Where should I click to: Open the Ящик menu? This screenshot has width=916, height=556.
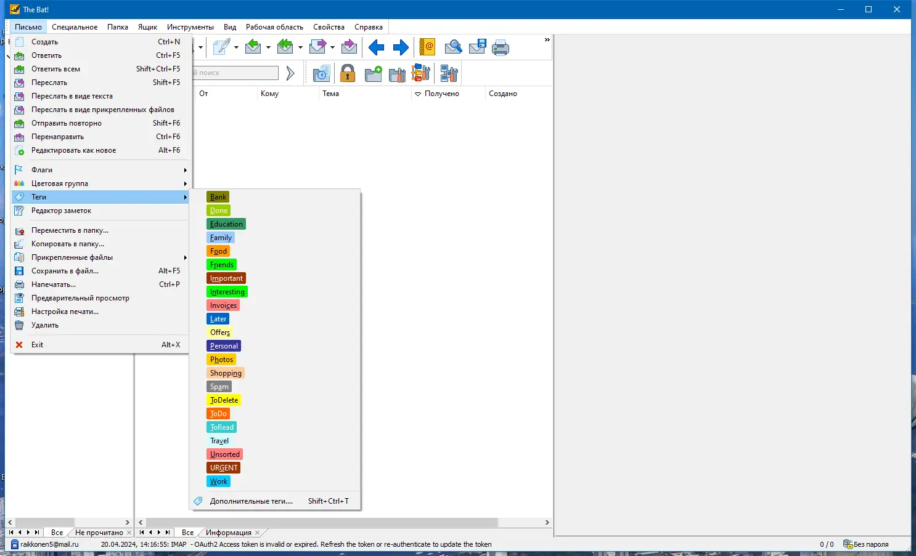(147, 27)
